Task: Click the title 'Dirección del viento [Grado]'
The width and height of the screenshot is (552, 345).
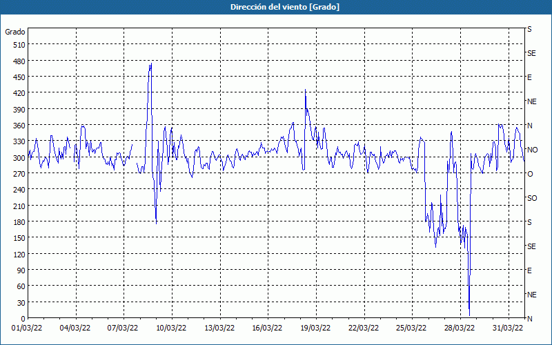Action: point(285,7)
